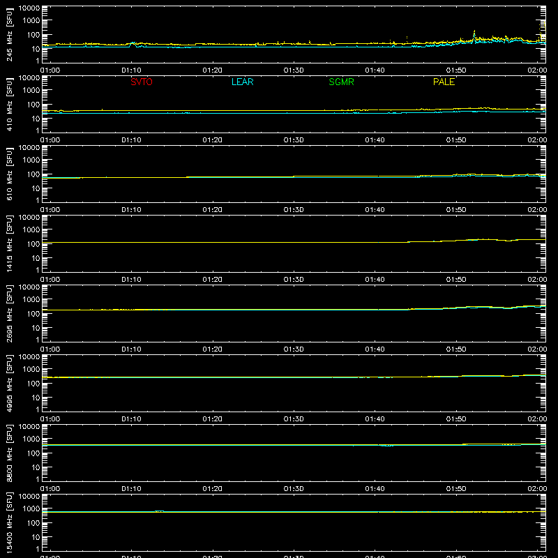This screenshot has height=558, width=558.
Task: Click the 01:50 tick label under 1415 MHz plot
Action: pos(456,280)
